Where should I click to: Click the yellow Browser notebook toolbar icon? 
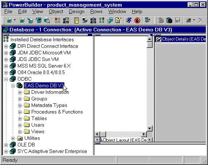click(x=76, y=20)
